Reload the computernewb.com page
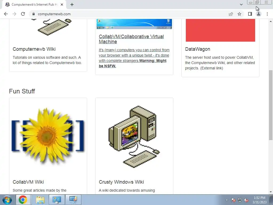Image resolution: width=273 pixels, height=205 pixels. coord(23,14)
